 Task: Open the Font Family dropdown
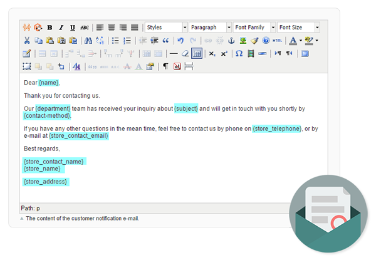click(254, 28)
